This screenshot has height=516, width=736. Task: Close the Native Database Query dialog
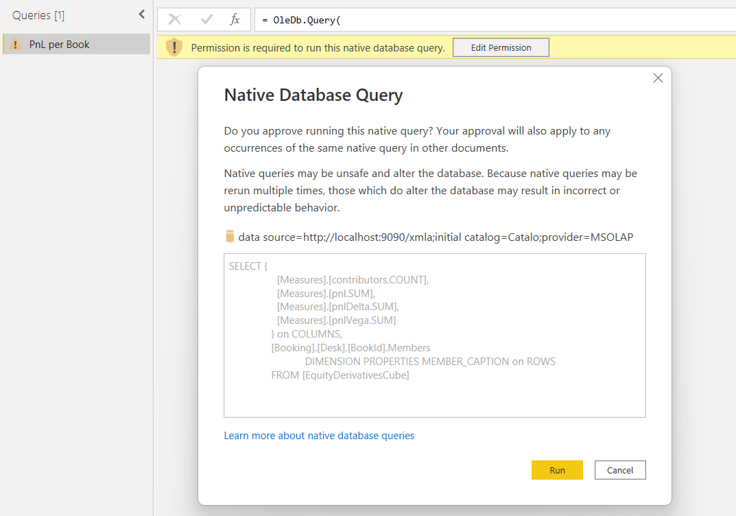tap(658, 78)
